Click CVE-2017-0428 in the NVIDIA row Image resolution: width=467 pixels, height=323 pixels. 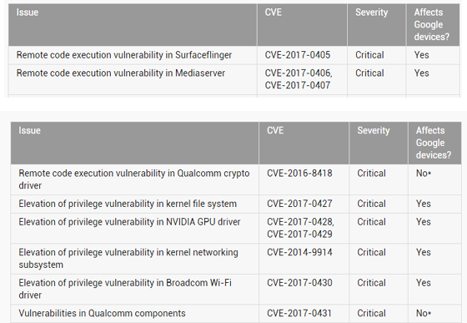[x=300, y=222]
